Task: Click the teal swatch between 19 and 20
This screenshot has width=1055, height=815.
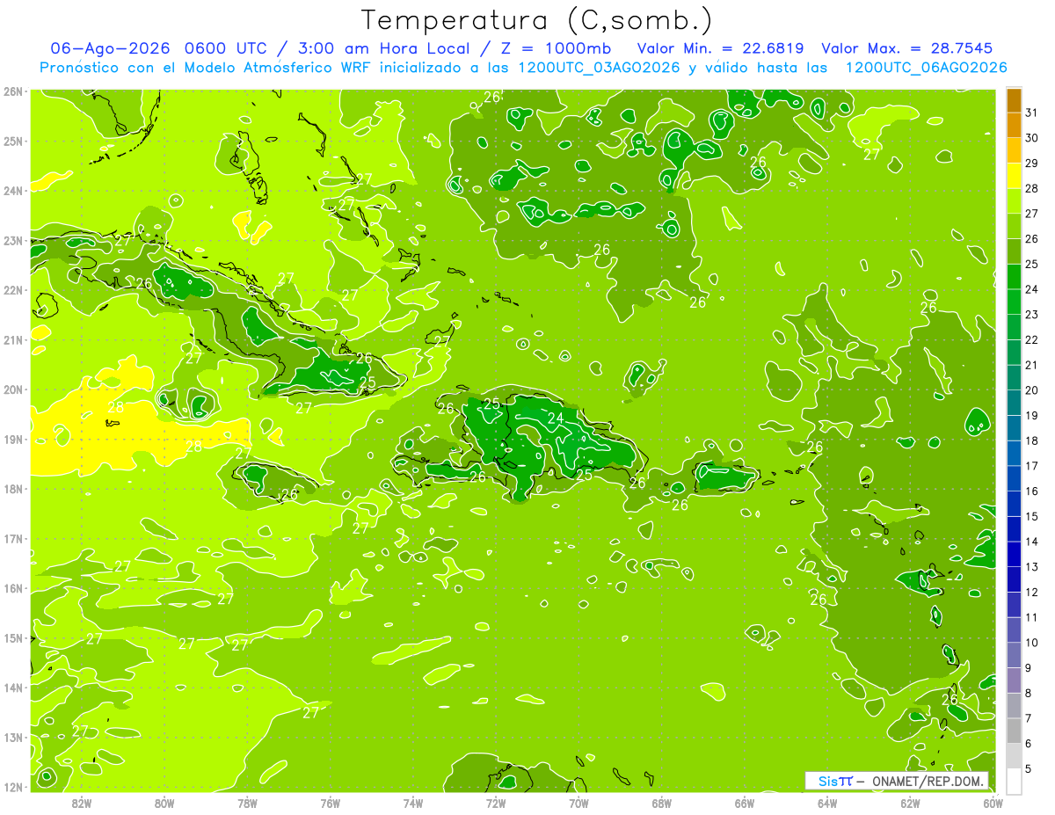Action: tap(1014, 403)
